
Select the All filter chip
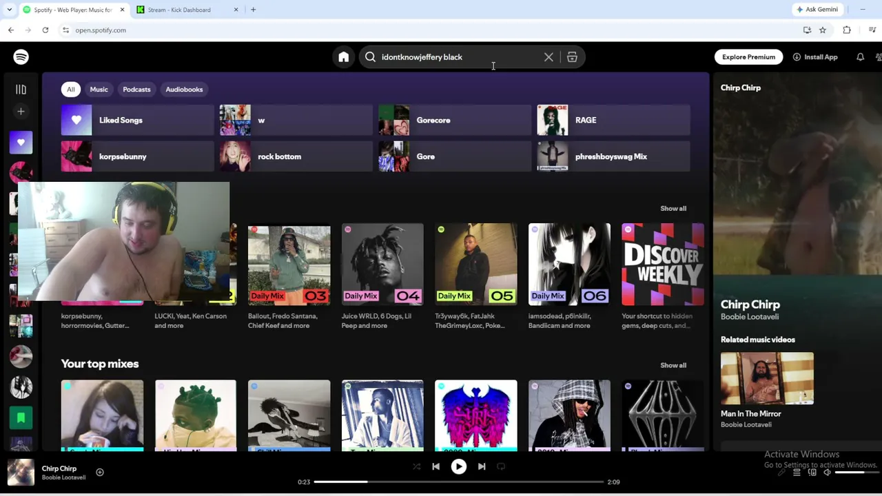[x=70, y=90]
